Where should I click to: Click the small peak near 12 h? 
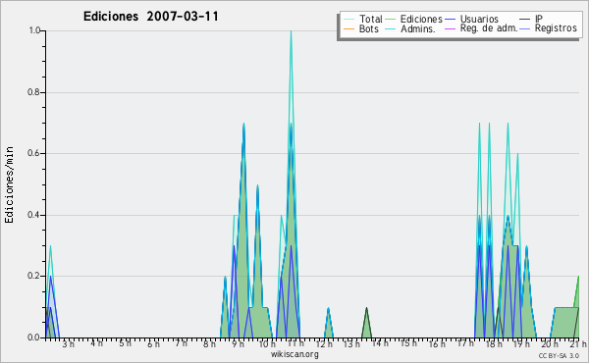(x=329, y=323)
